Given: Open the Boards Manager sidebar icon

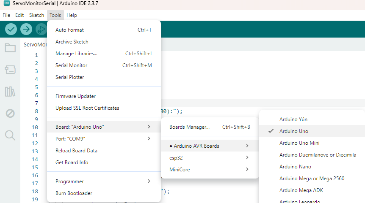Looking at the screenshot, I should (10, 70).
